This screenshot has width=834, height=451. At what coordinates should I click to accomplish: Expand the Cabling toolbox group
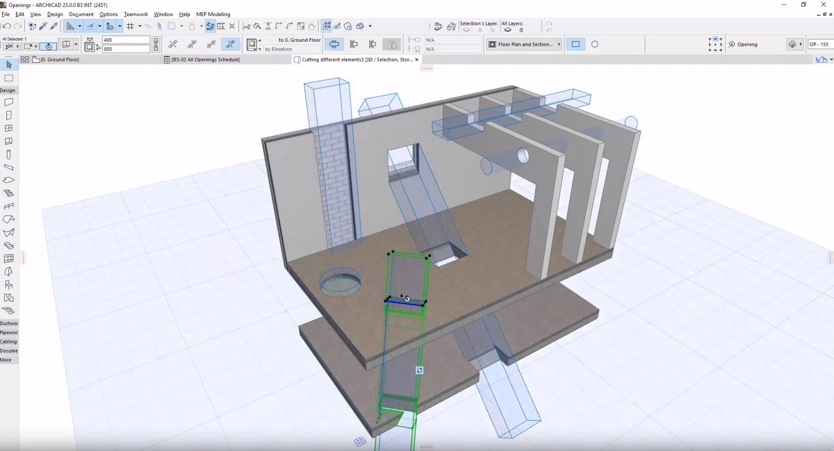pyautogui.click(x=9, y=341)
